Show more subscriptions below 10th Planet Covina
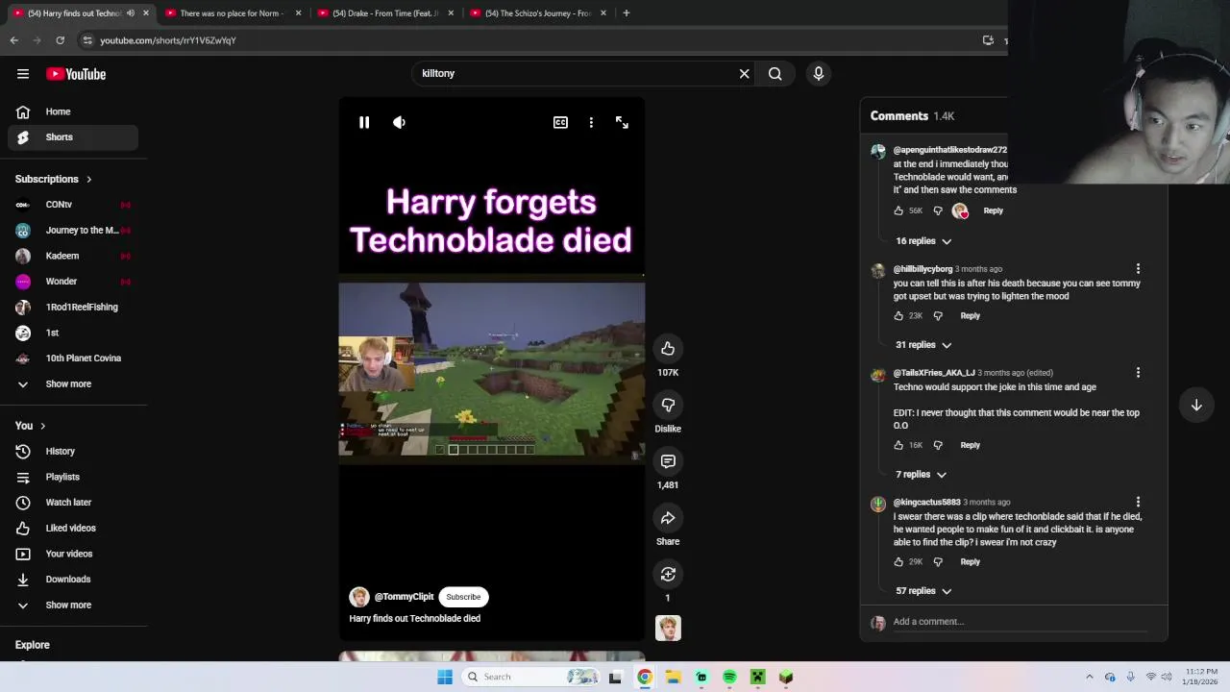 73,384
